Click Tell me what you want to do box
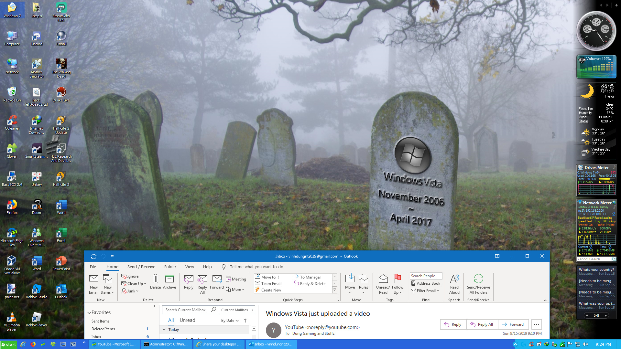The width and height of the screenshot is (621, 349). click(x=256, y=267)
